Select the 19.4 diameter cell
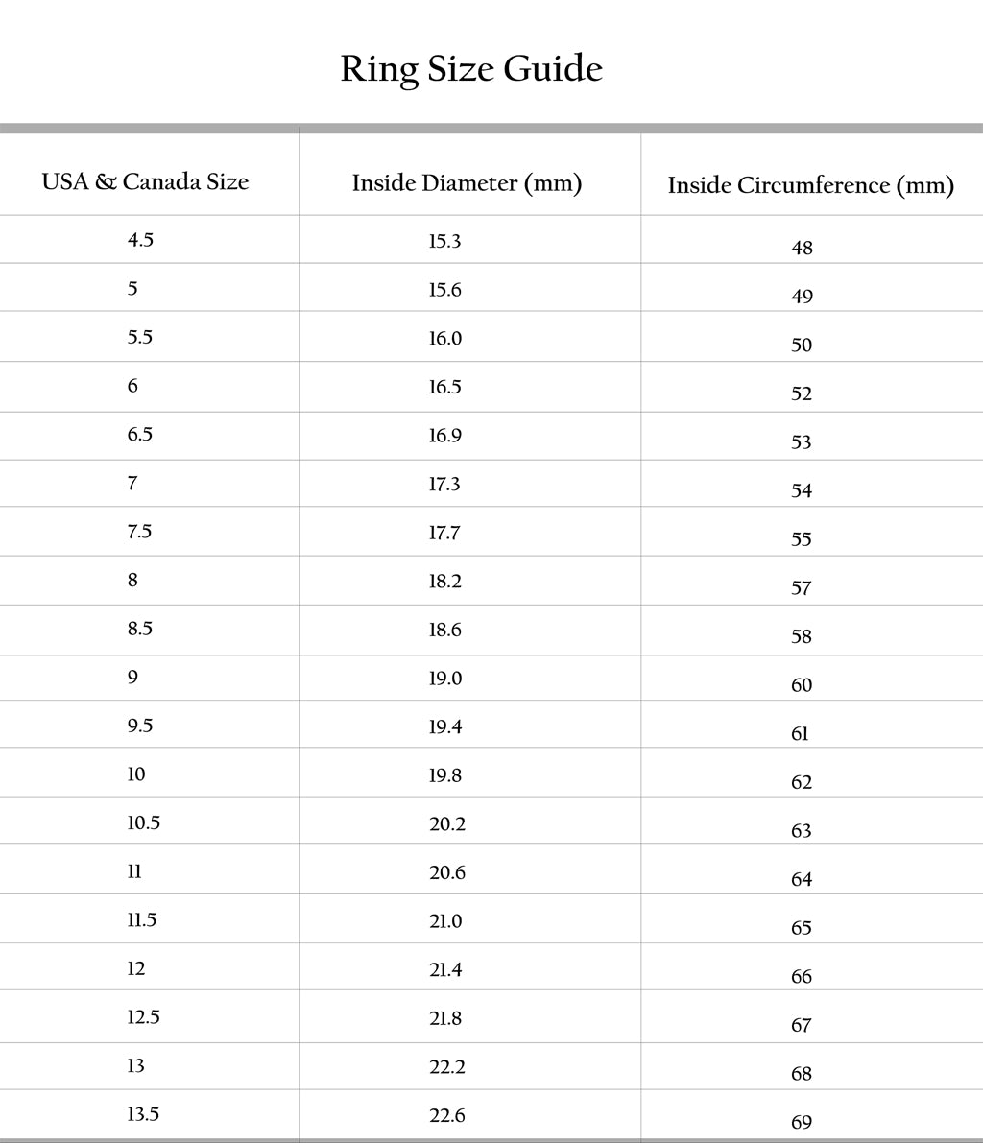The width and height of the screenshot is (983, 1143). tap(444, 727)
